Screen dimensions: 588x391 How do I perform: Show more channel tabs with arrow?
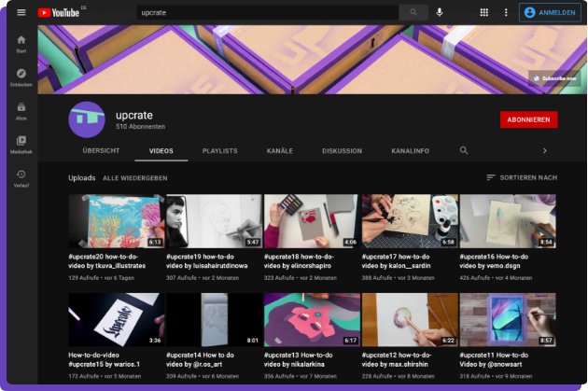(544, 150)
